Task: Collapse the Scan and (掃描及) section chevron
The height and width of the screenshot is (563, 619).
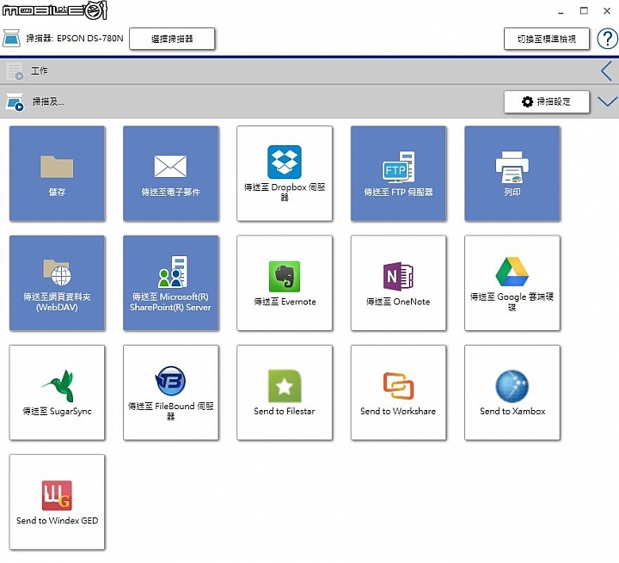Action: [607, 102]
